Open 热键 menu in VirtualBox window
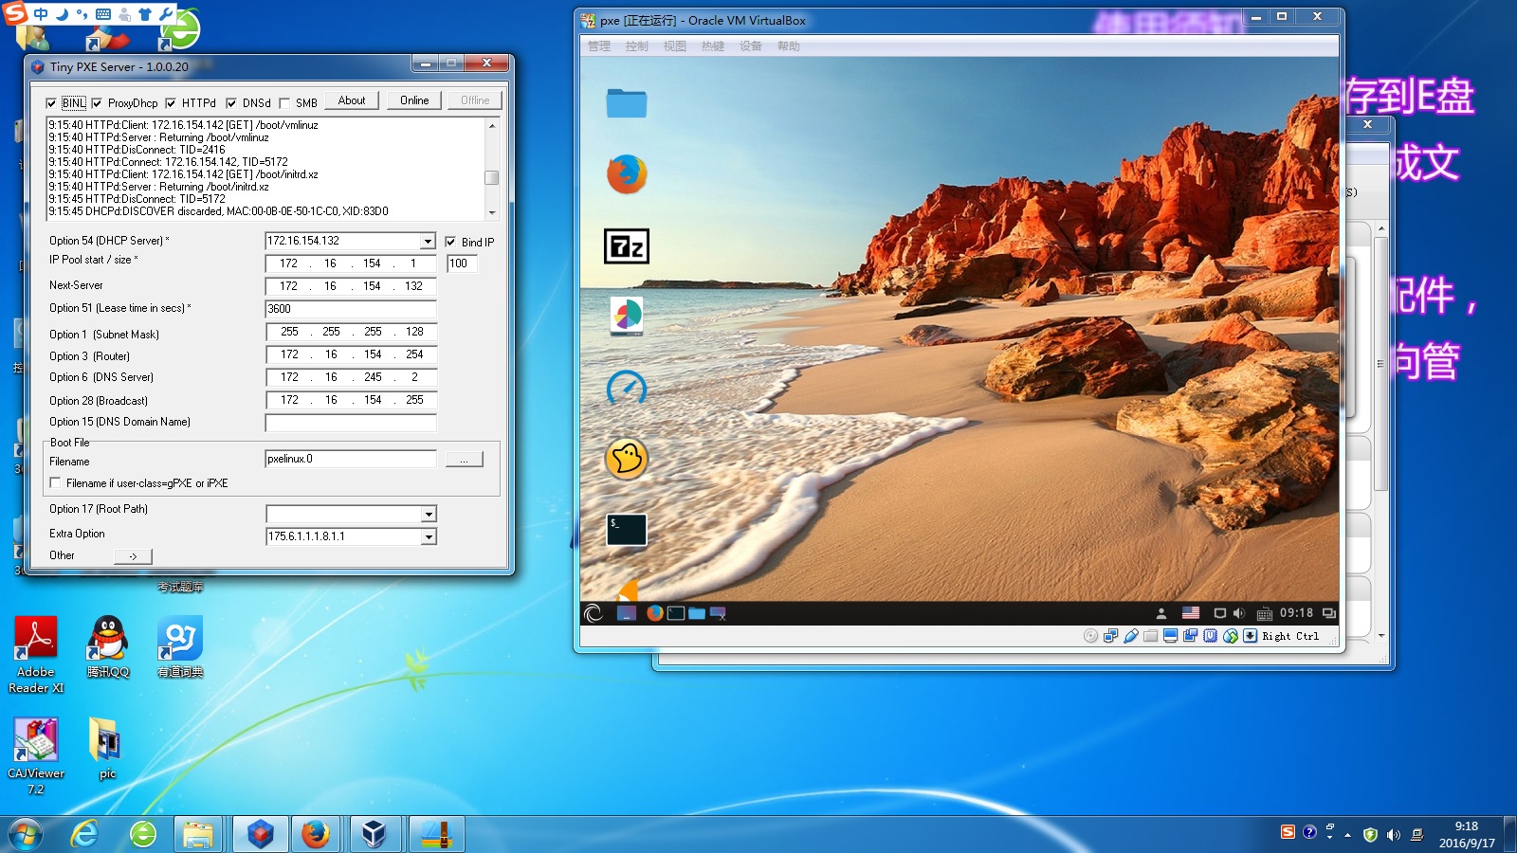Screen dimensions: 1517x853 713,46
